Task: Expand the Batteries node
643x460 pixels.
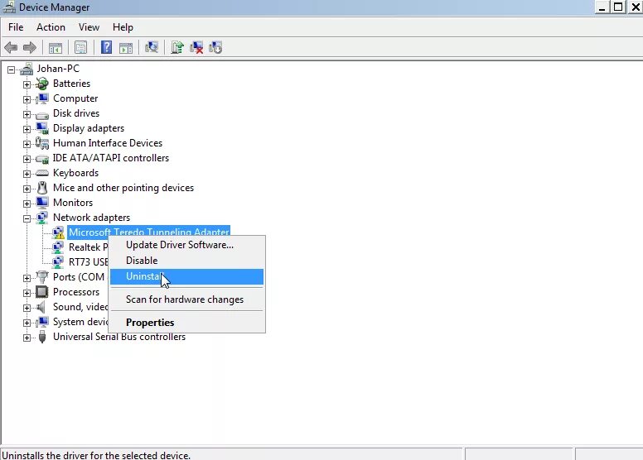Action: (27, 84)
